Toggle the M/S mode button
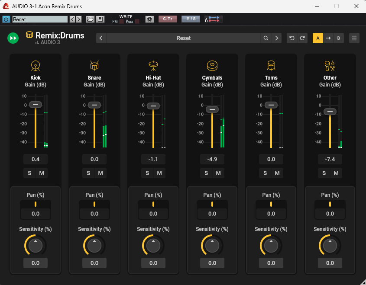Viewport: 366px width, 285px height. 191,19
